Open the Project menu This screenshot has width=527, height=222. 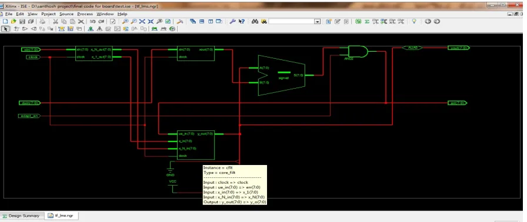click(x=48, y=14)
